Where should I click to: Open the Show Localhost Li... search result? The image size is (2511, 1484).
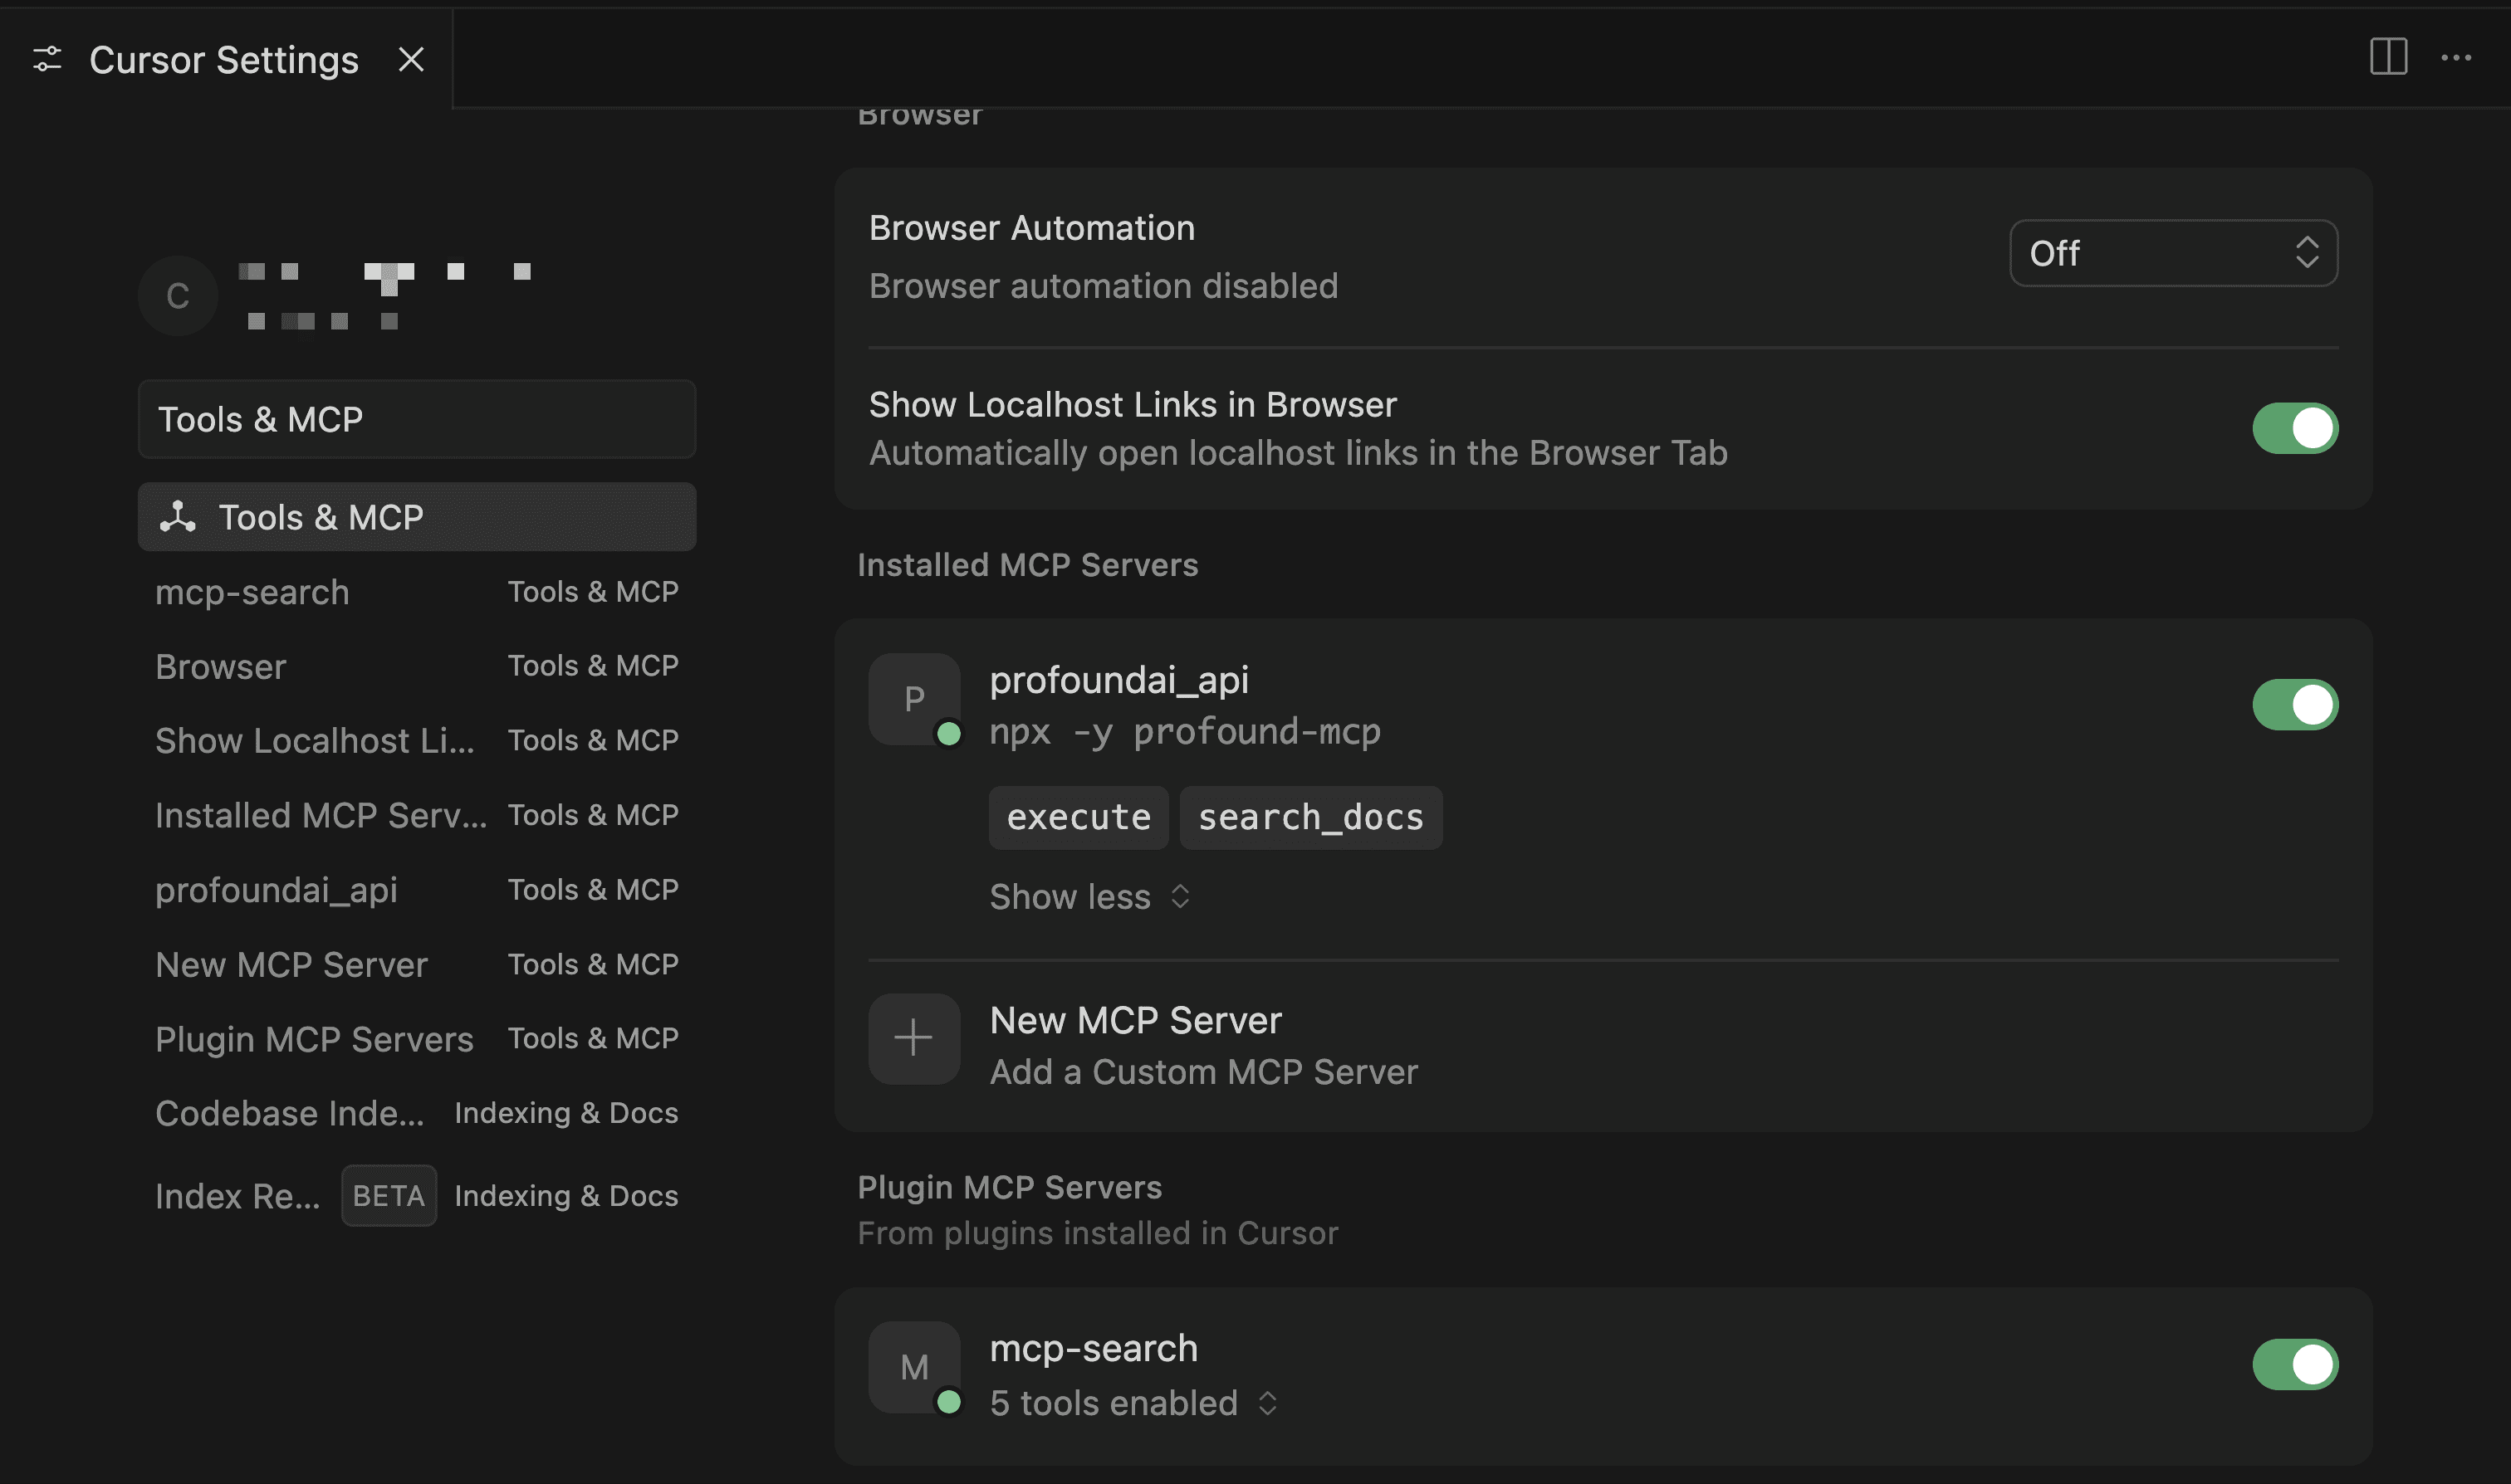(x=417, y=740)
